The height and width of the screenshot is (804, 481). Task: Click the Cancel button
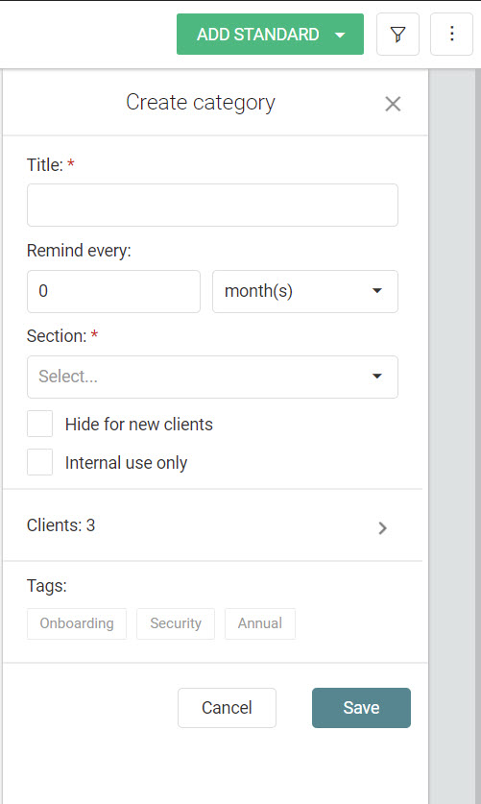pos(227,708)
